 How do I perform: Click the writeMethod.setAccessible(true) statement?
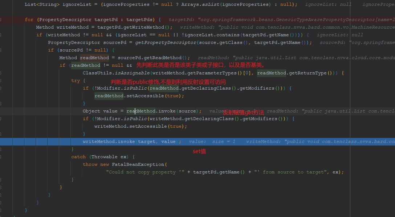(141, 126)
